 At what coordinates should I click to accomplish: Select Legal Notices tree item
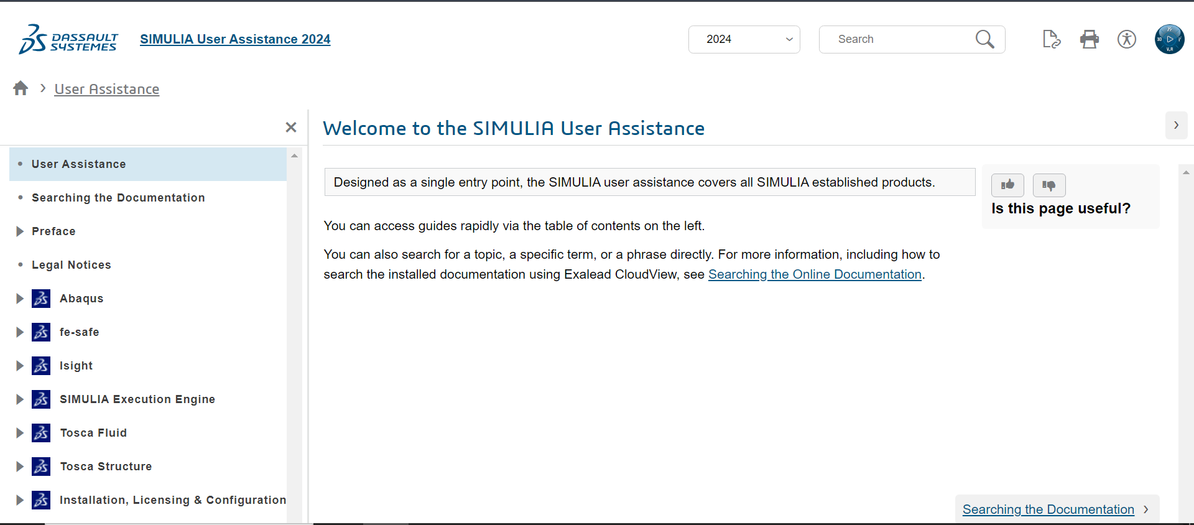[72, 265]
